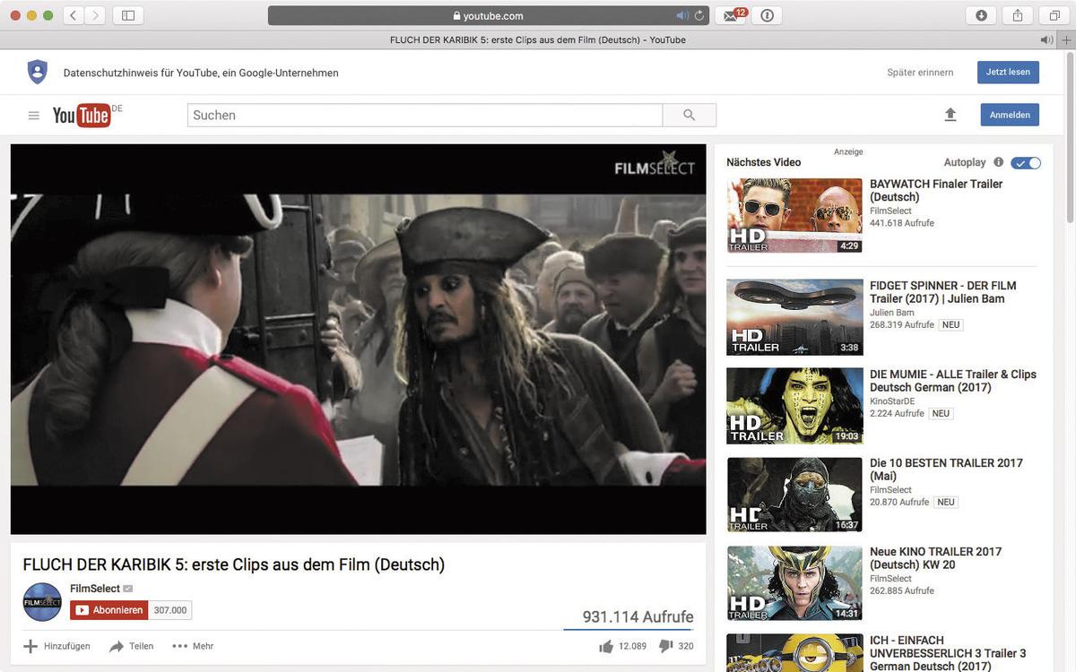Dislike the video with thumbs down
The image size is (1076, 672).
coord(666,646)
